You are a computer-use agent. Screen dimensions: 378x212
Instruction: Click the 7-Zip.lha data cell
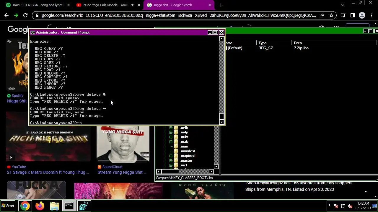pyautogui.click(x=301, y=48)
